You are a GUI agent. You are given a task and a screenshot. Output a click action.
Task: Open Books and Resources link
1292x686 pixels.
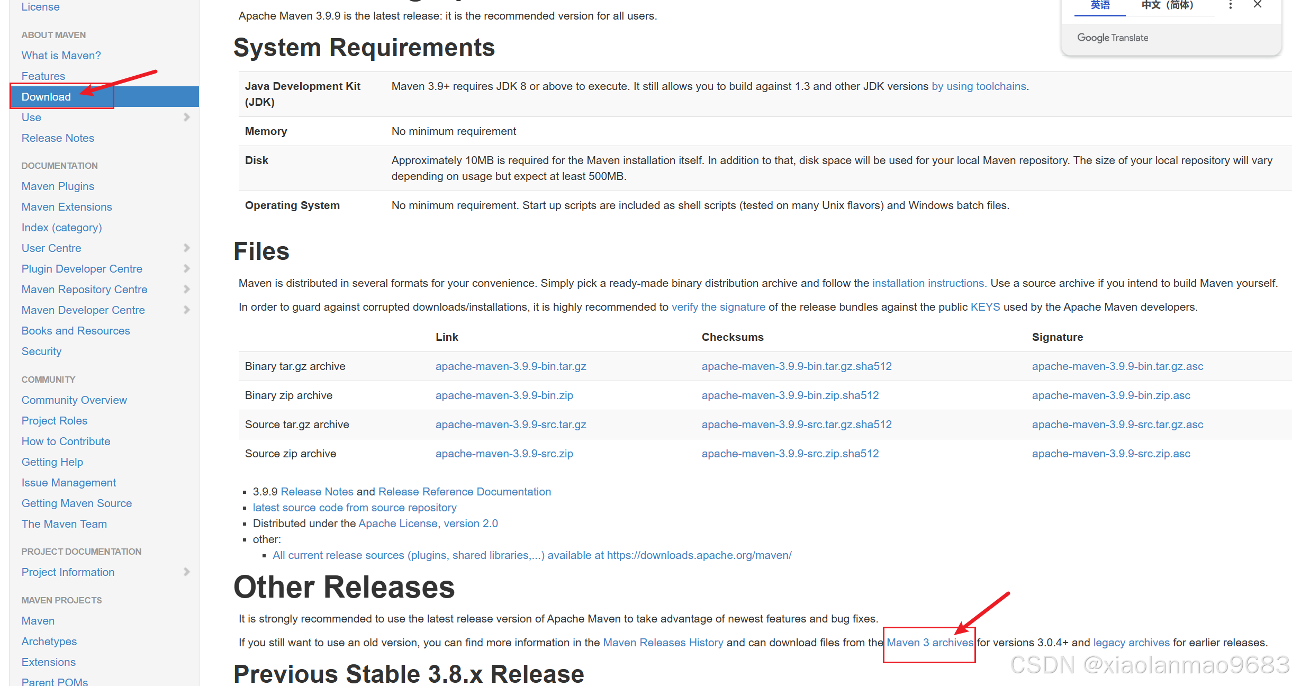click(76, 331)
